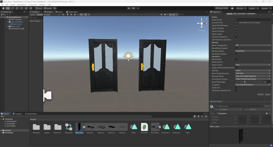The image size is (273, 147).
Task: Toggle 2D view mode in Scene
Action: coord(63,15)
